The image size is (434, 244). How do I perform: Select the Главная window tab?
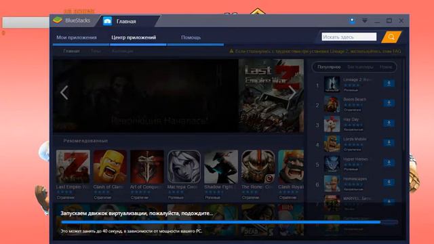click(x=126, y=21)
